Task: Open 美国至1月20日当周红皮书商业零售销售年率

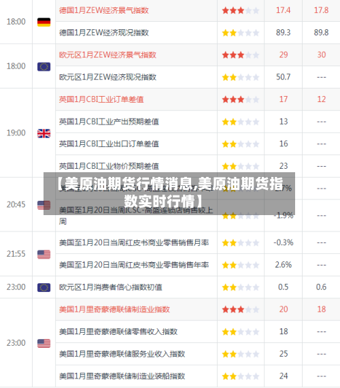Action: coord(134,265)
